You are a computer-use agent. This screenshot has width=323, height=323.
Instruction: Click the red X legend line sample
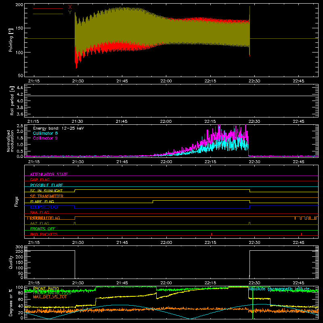click(x=48, y=8)
